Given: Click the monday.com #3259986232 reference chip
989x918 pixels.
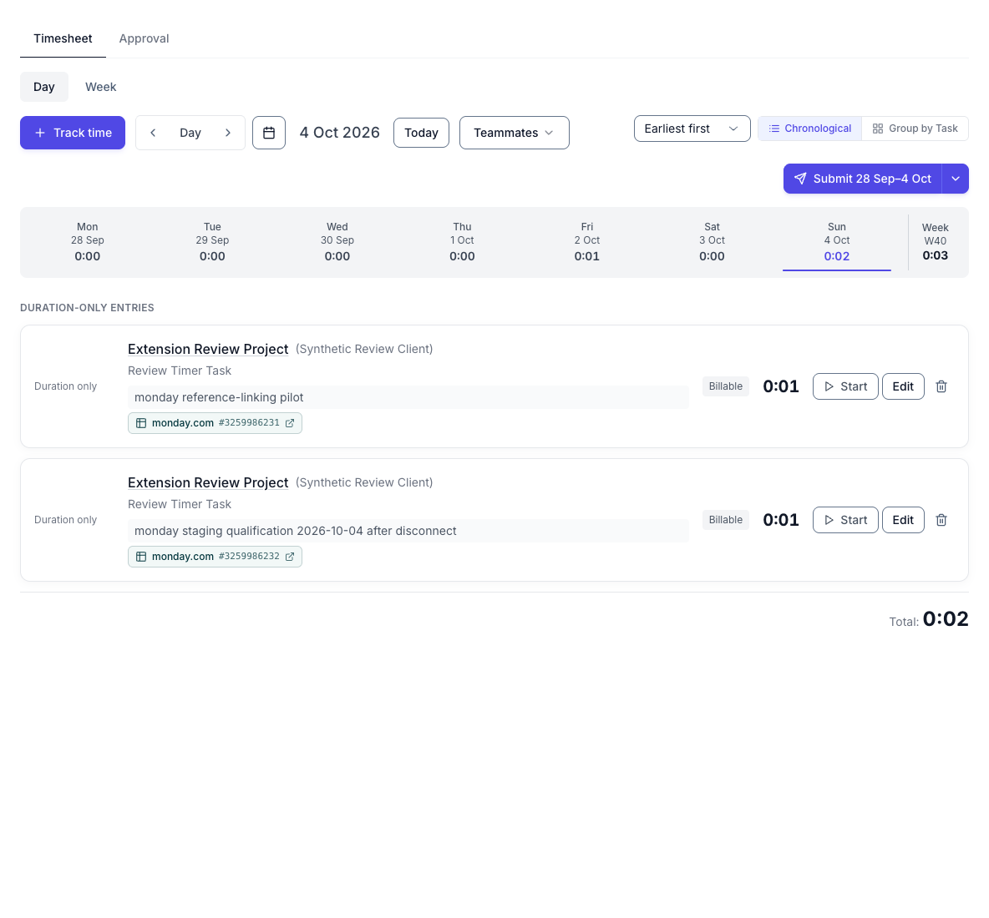Looking at the screenshot, I should click(215, 557).
